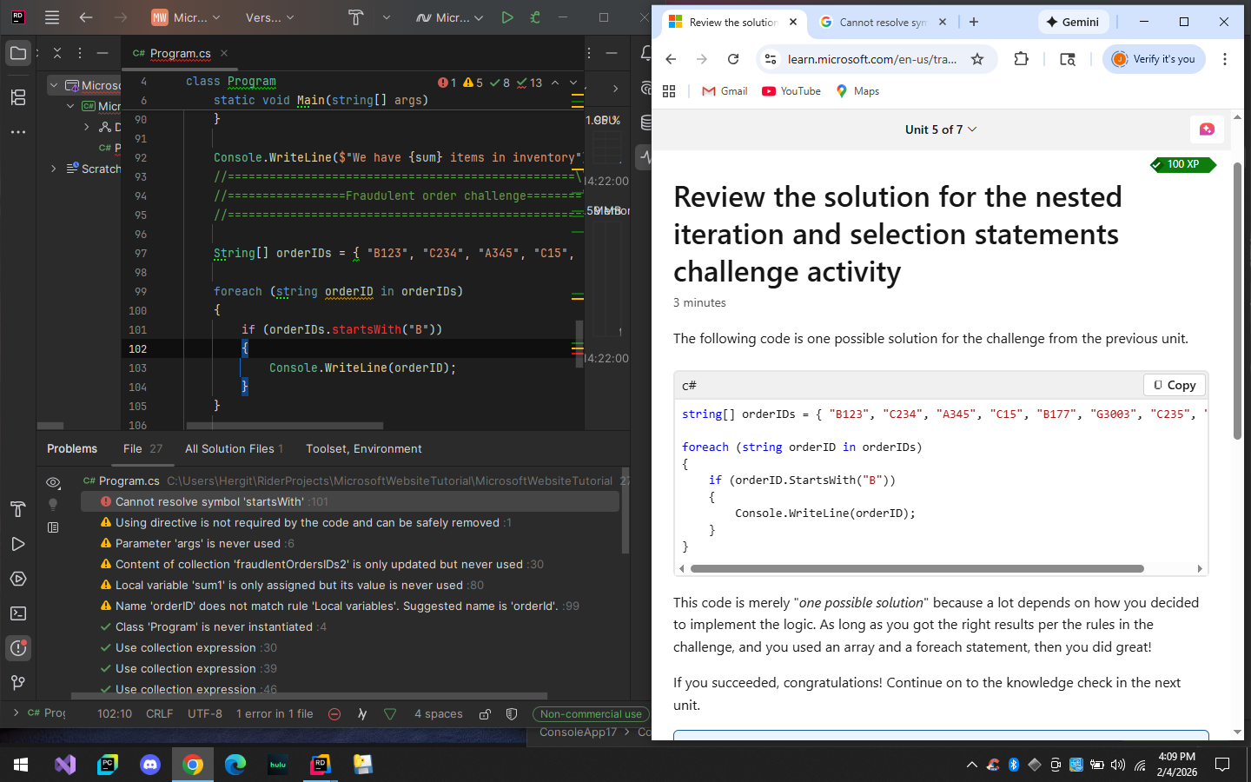Image resolution: width=1251 pixels, height=782 pixels.
Task: Open the Git tool window in left sidebar
Action: [x=18, y=683]
